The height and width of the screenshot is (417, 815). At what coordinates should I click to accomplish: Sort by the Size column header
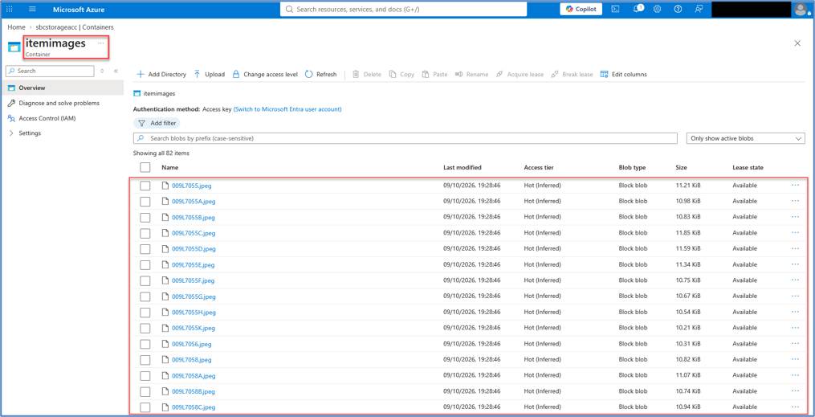[681, 167]
